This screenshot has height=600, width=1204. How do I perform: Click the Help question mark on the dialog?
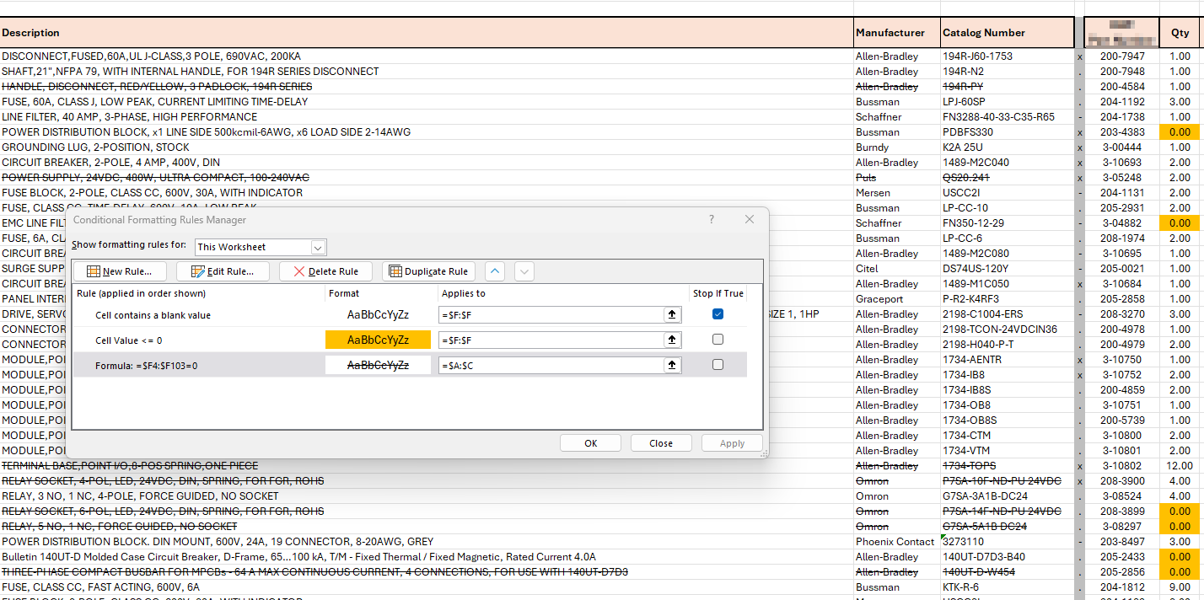tap(711, 218)
